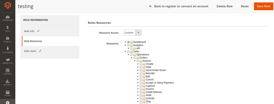Open the Customers person sidebar icon
The width and height of the screenshot is (274, 104).
pyautogui.click(x=8, y=49)
